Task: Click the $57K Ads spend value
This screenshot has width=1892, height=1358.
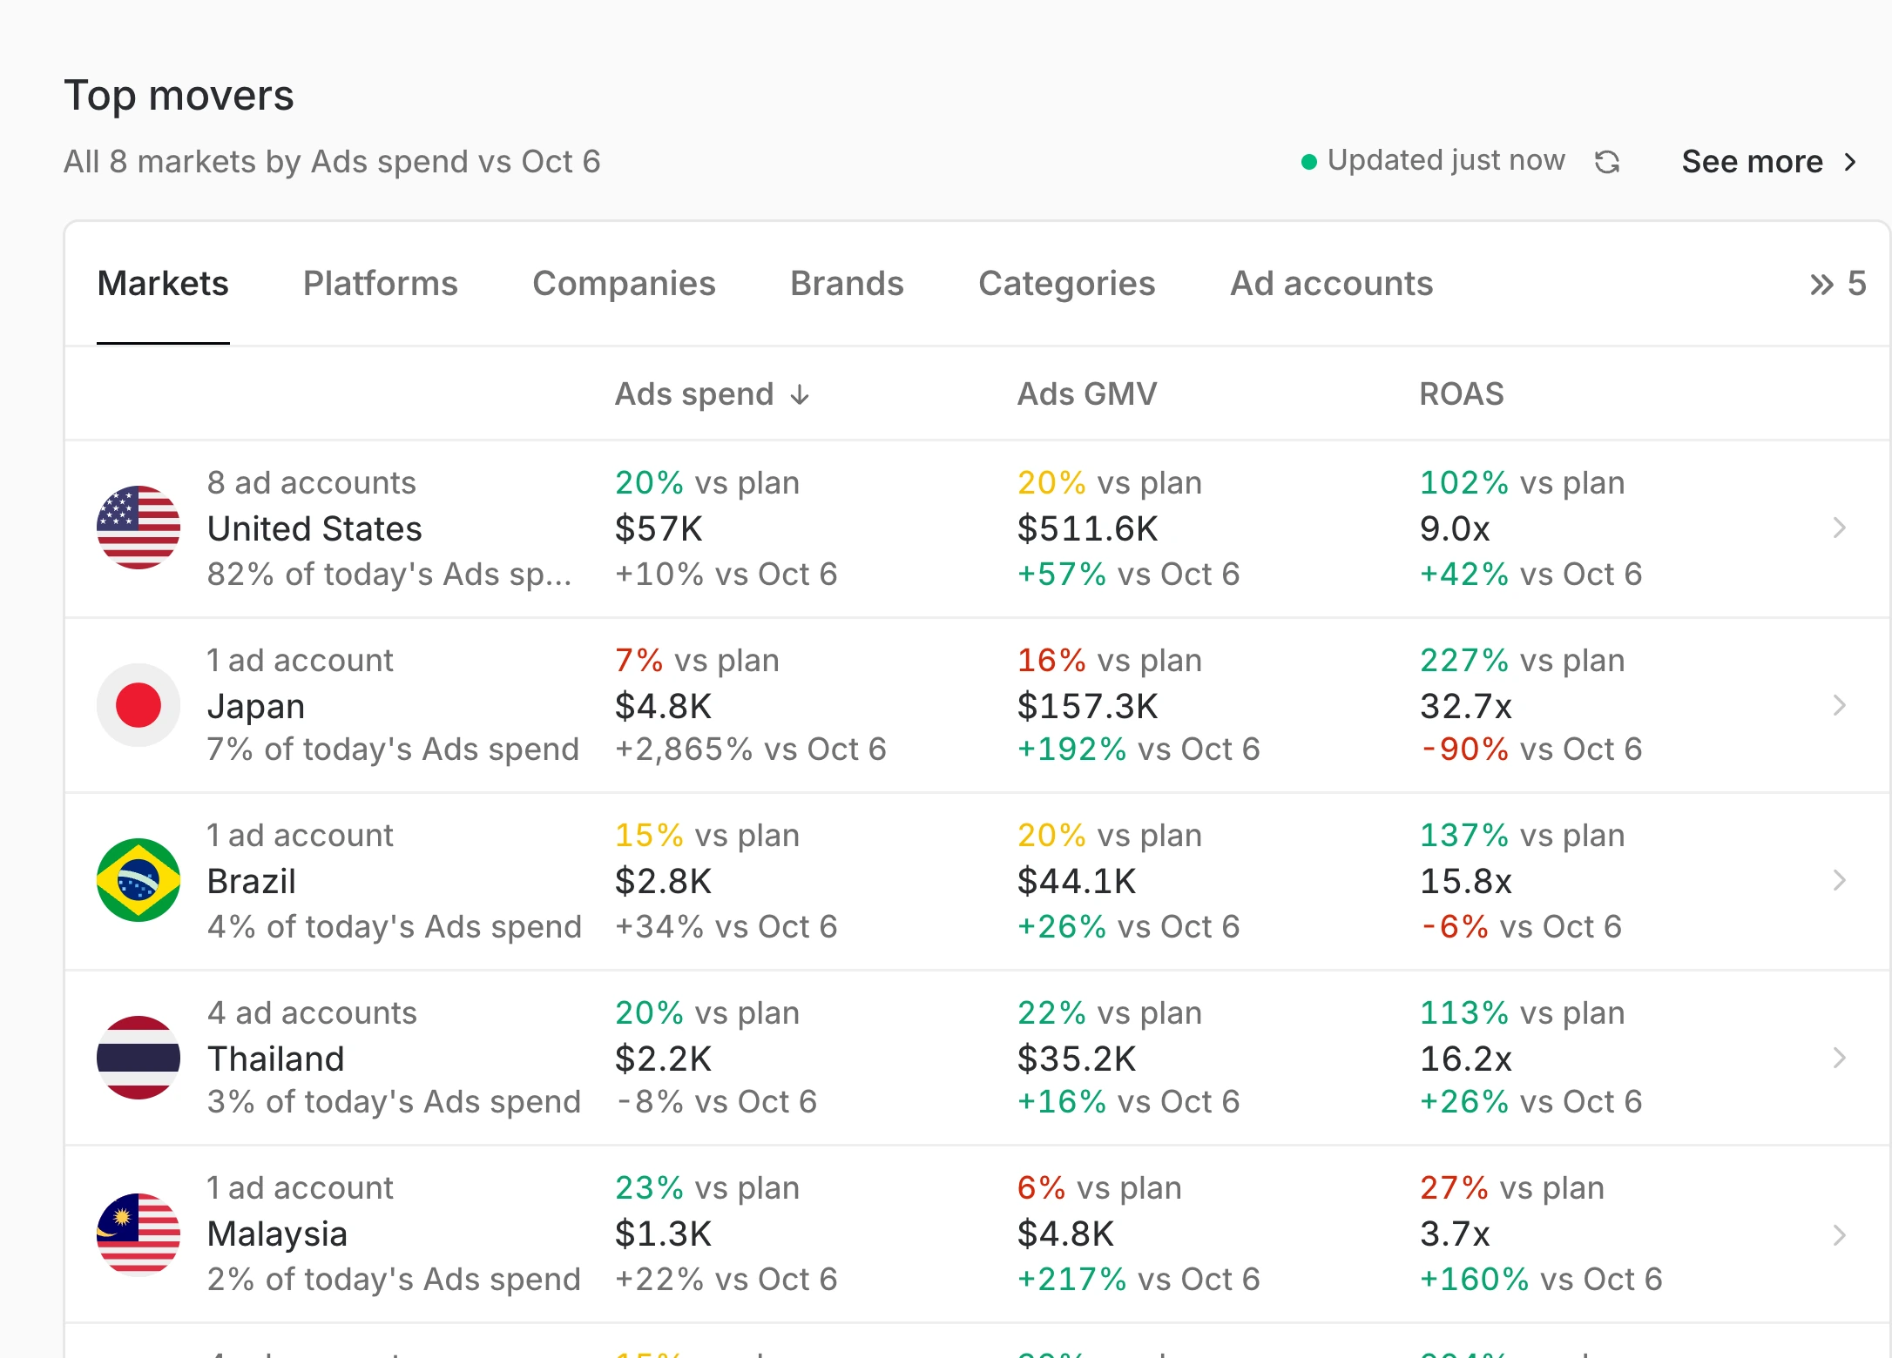Action: [x=659, y=528]
